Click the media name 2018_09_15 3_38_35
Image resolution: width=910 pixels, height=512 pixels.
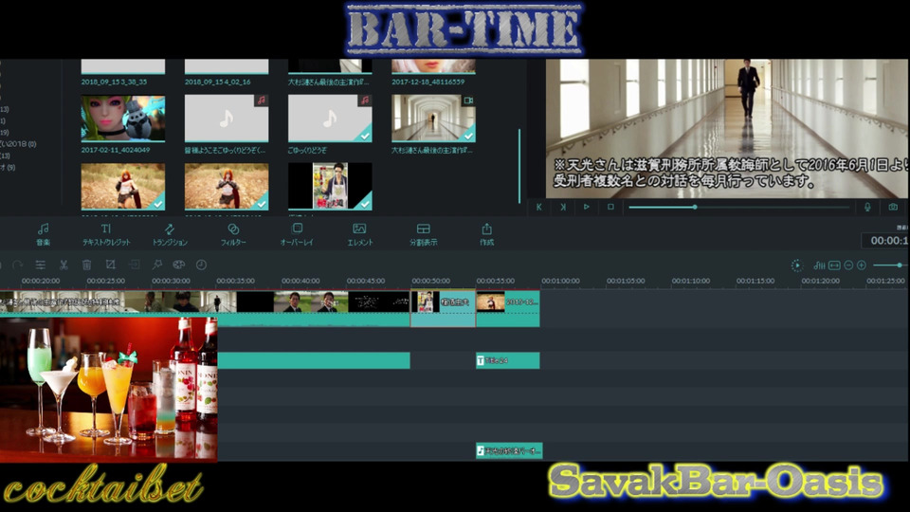114,82
